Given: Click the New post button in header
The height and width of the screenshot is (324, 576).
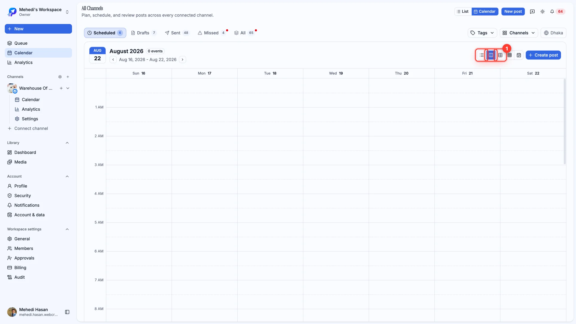Looking at the screenshot, I should point(513,11).
